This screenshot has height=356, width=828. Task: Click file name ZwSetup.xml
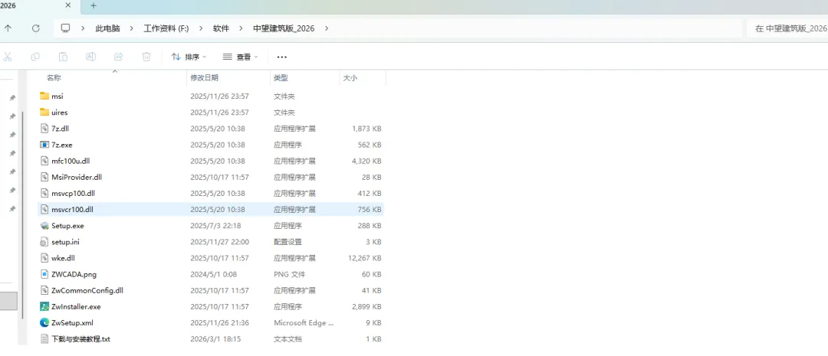(x=72, y=323)
